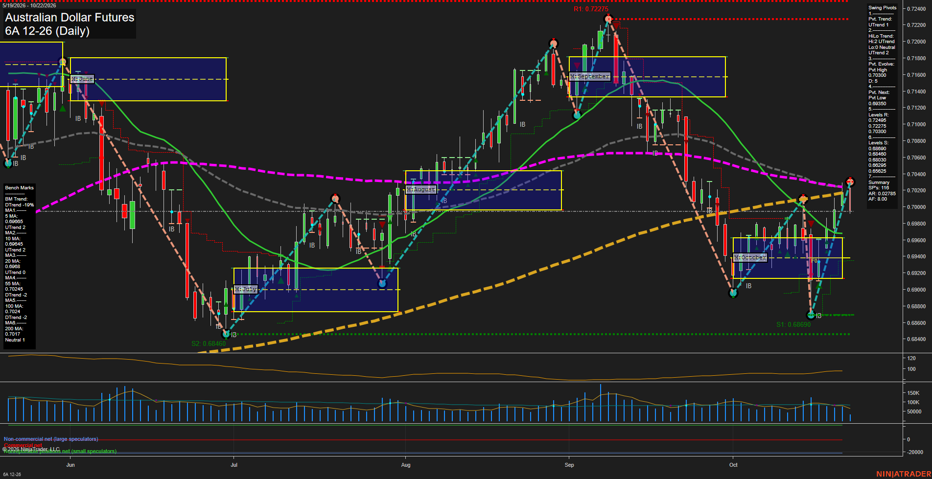Click the Australian Dollar Futures chart title
The width and height of the screenshot is (932, 479).
tap(70, 18)
